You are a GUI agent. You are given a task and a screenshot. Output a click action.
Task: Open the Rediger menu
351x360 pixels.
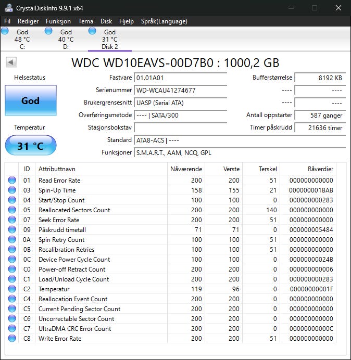[x=28, y=21]
